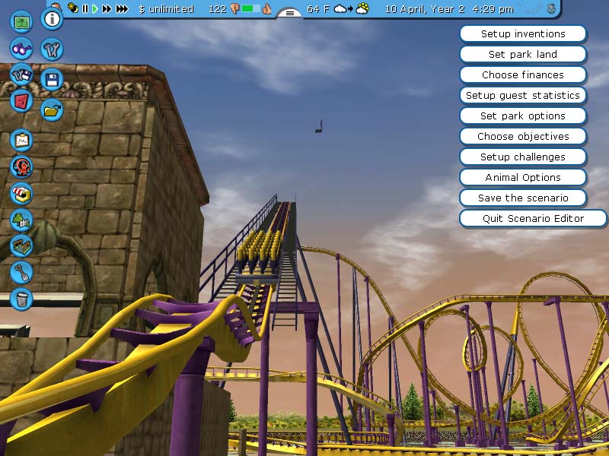Click the open folder load icon
The image size is (609, 456).
click(52, 110)
